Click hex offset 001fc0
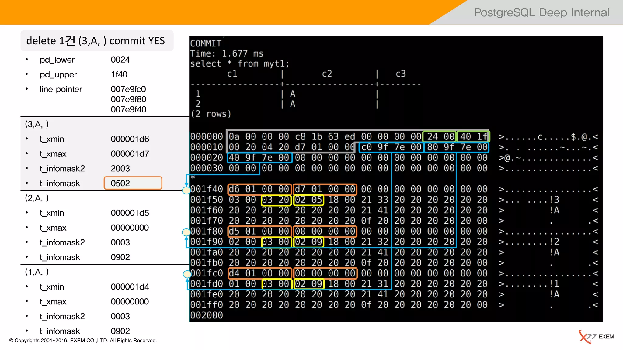 pos(207,273)
